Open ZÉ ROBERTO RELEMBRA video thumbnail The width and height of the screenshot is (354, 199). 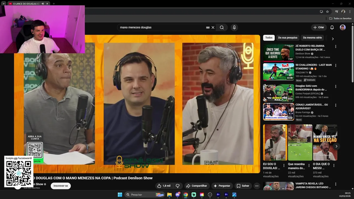[278, 53]
